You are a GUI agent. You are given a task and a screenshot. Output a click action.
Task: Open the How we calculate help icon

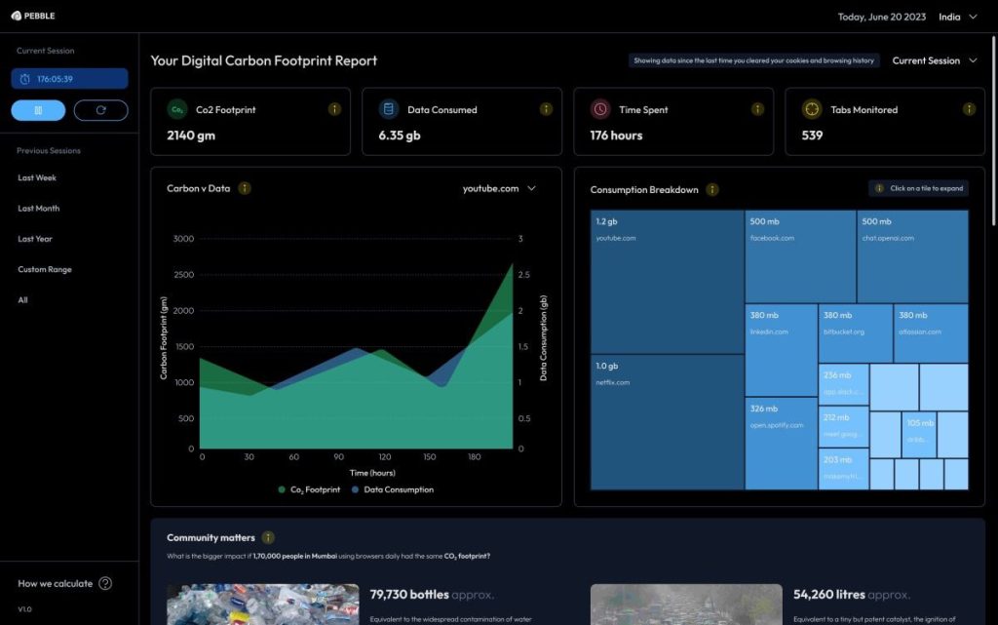105,583
